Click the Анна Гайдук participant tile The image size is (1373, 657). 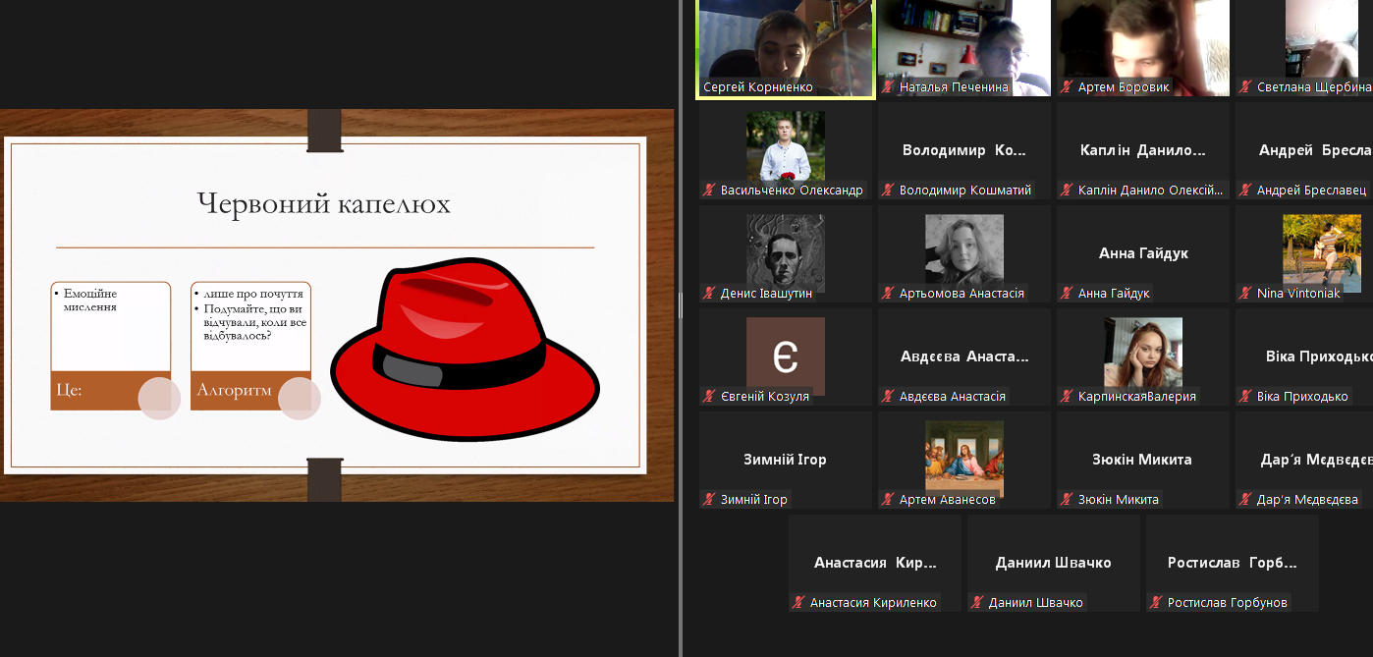(1142, 253)
